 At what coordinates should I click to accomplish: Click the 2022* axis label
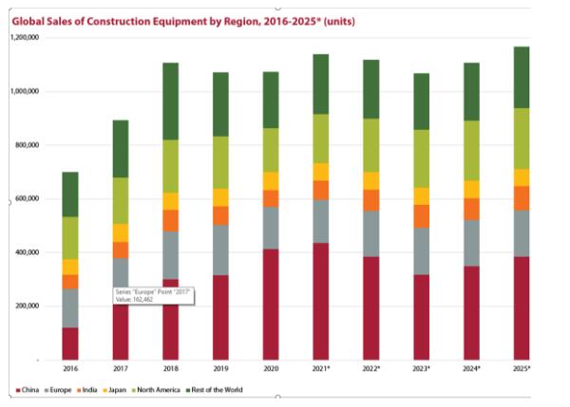click(x=371, y=368)
